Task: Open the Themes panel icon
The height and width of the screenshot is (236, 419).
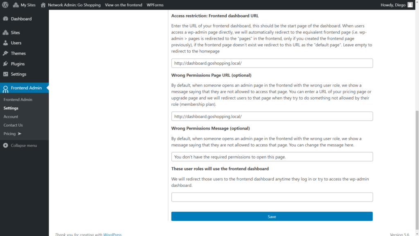Action: [x=5, y=53]
